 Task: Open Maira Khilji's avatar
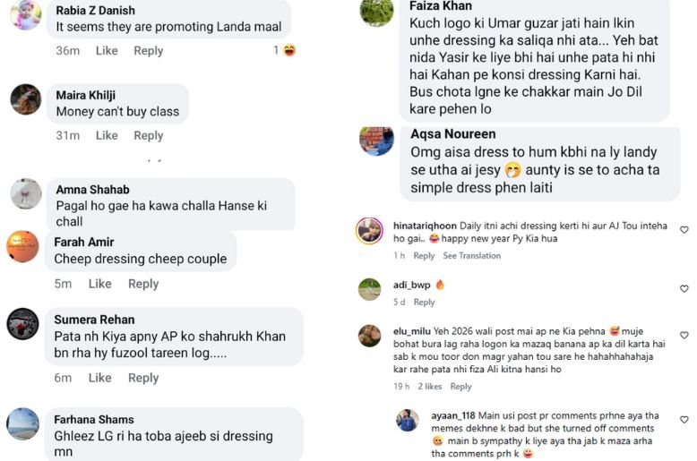click(26, 99)
